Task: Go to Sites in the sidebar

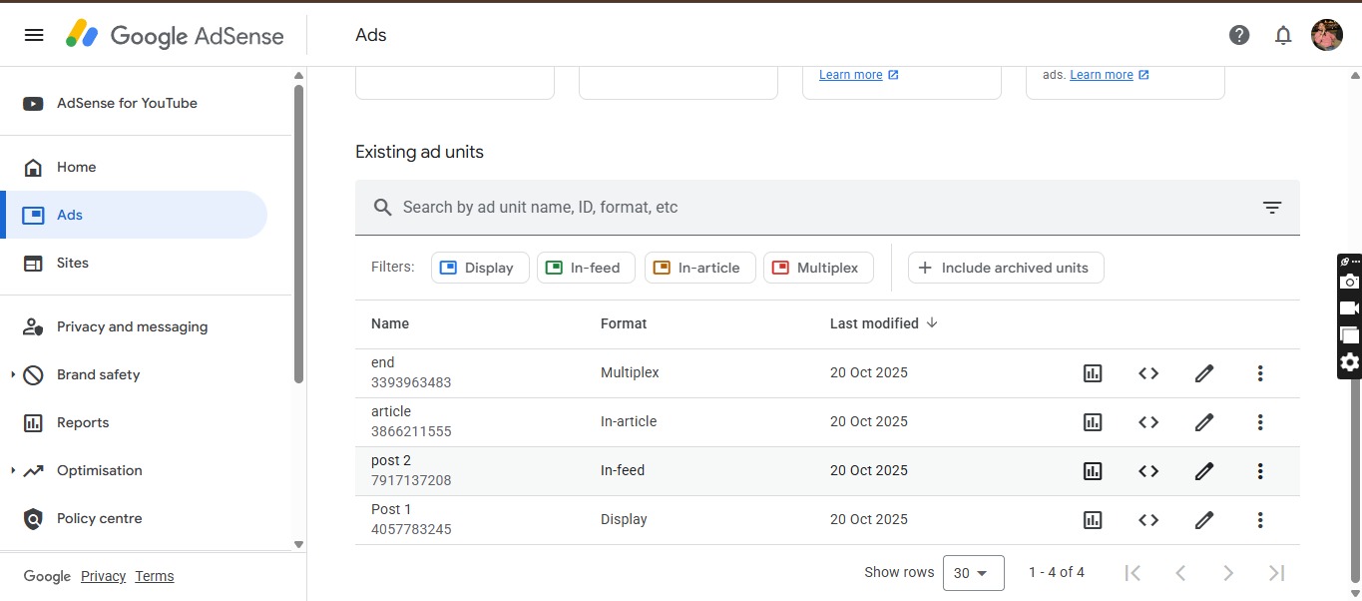Action: click(x=72, y=264)
